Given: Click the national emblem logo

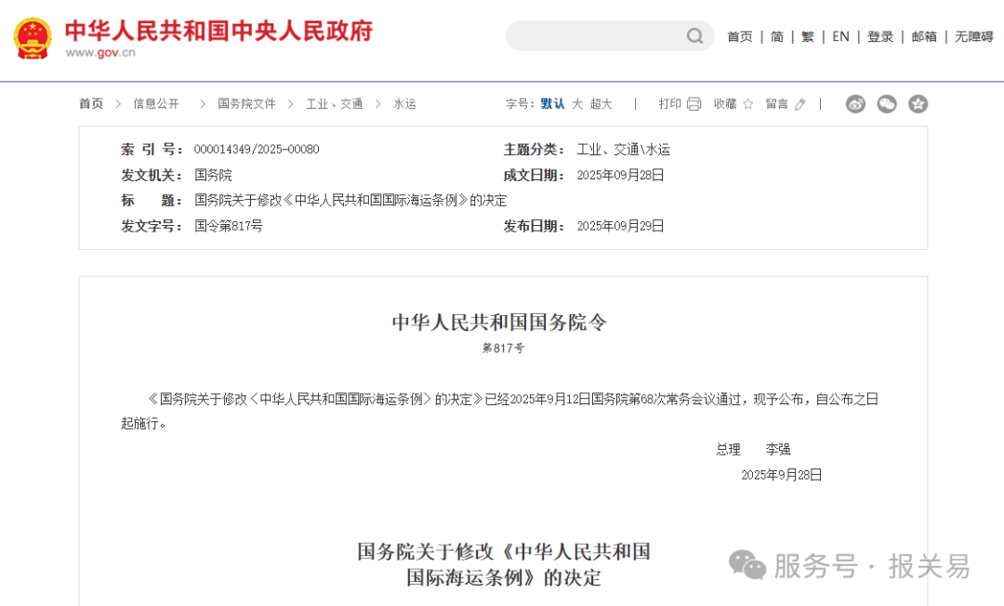Looking at the screenshot, I should coord(33,38).
